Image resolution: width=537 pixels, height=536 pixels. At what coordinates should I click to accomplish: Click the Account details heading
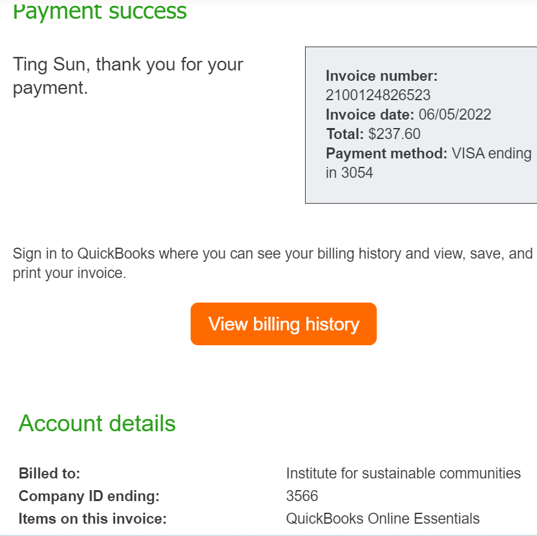(x=96, y=423)
